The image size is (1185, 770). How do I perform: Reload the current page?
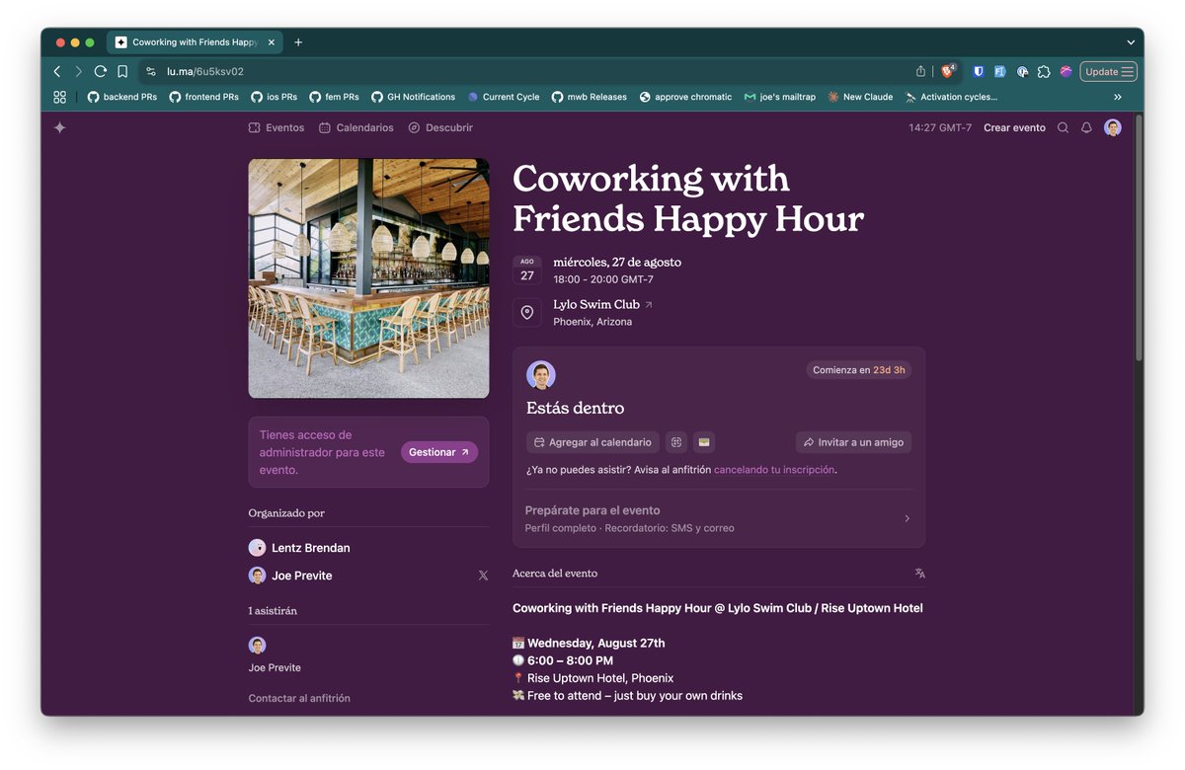coord(101,71)
